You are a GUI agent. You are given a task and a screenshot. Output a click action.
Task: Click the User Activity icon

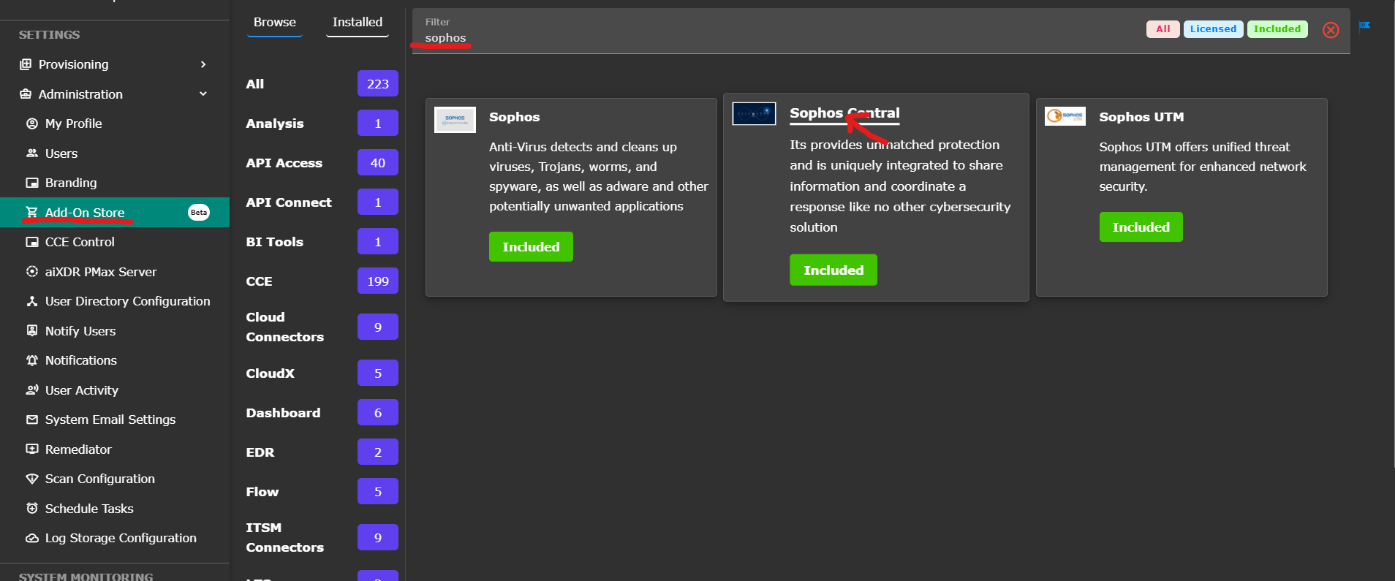pyautogui.click(x=32, y=390)
